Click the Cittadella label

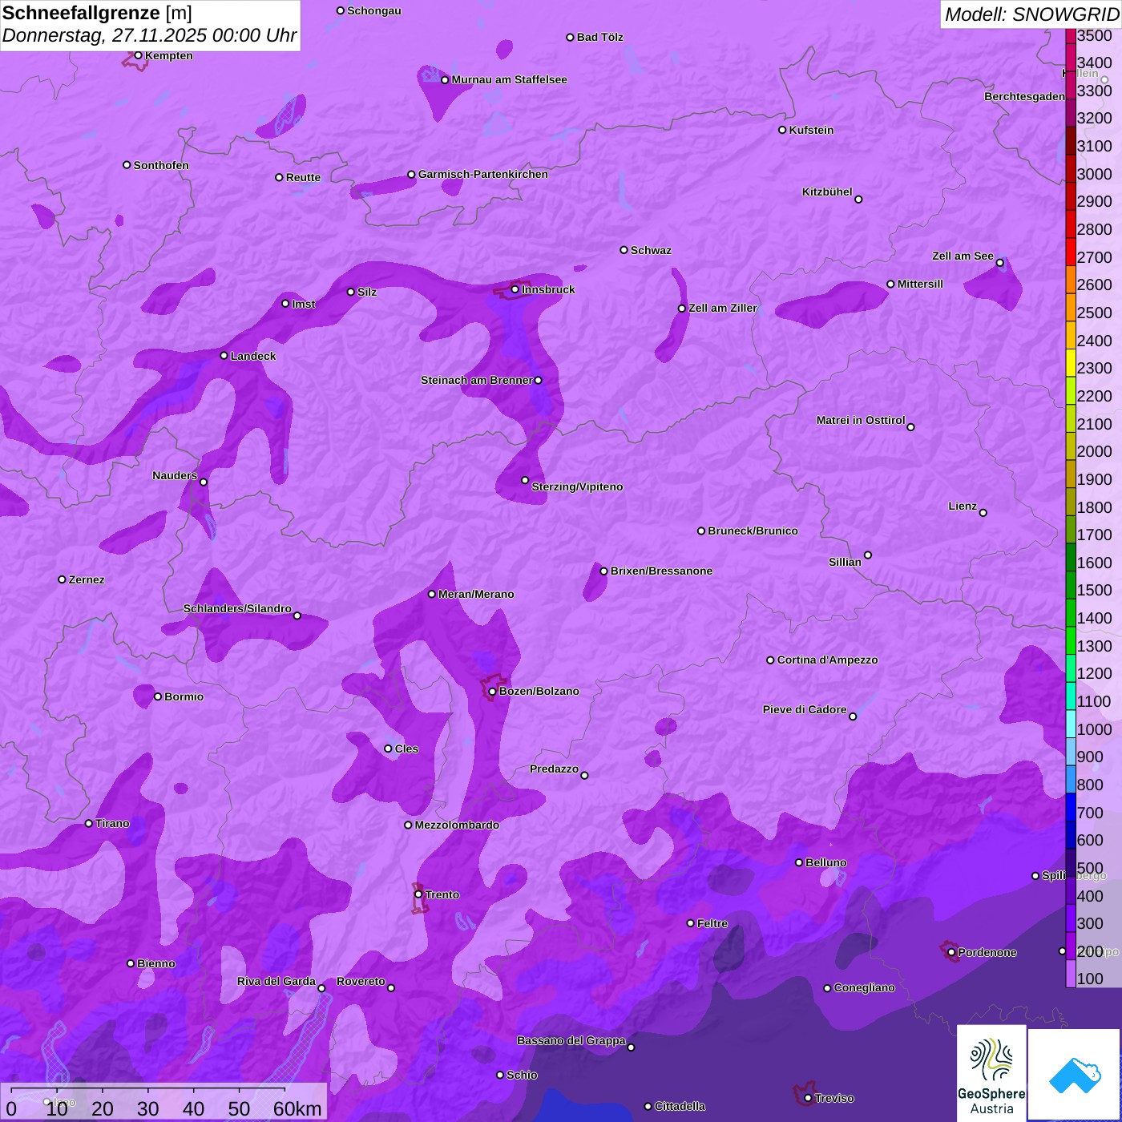pos(680,1106)
